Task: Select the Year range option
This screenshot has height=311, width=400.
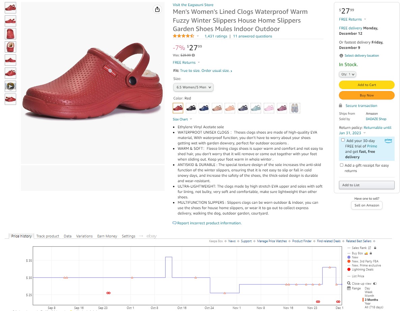Action: (367, 304)
